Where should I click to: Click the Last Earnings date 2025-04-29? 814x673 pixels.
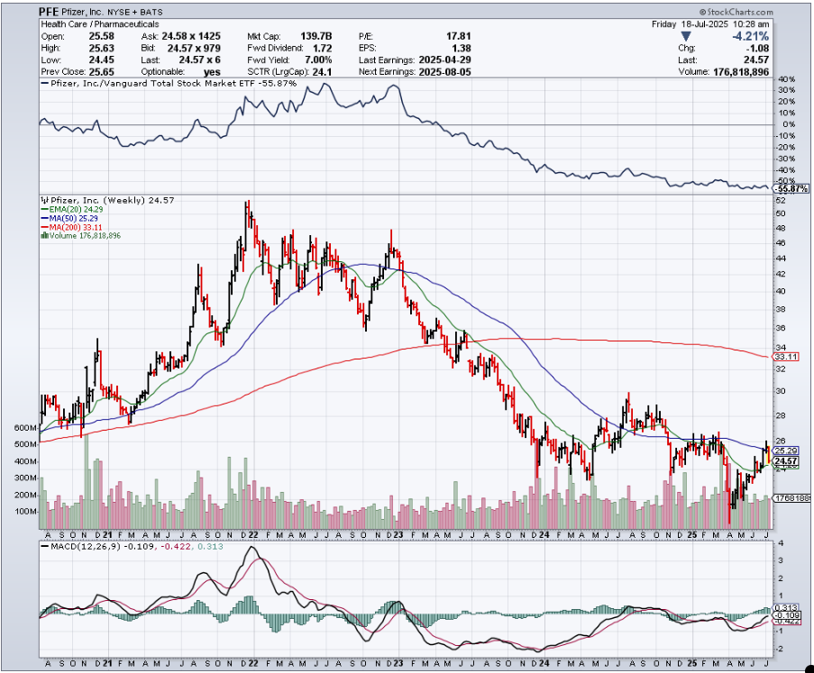[x=445, y=59]
